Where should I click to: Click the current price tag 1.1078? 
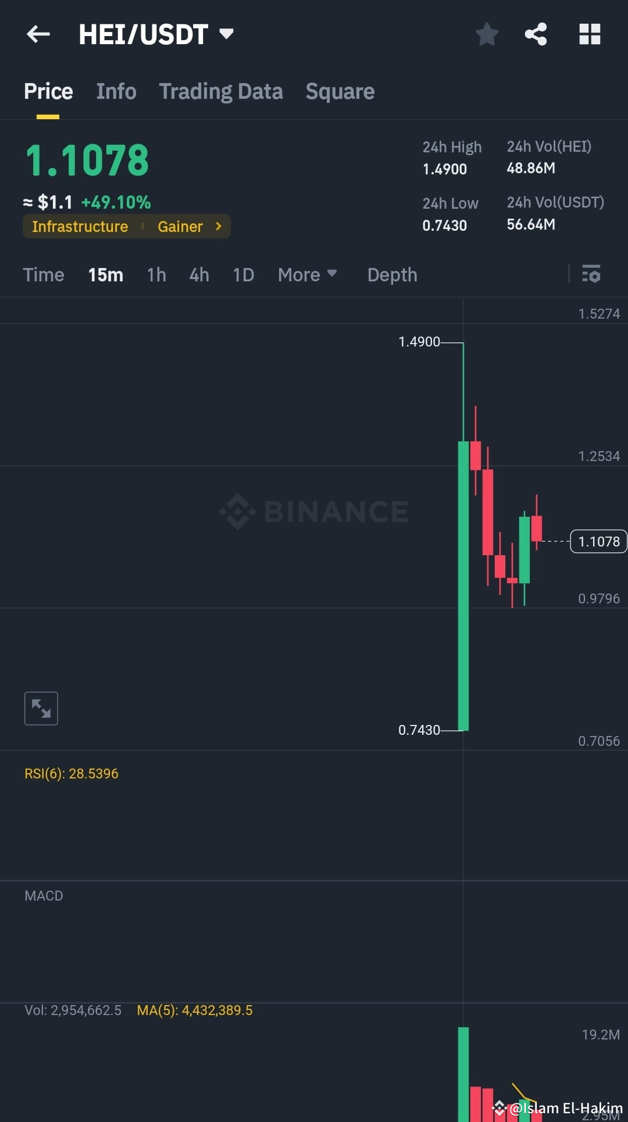(x=598, y=541)
